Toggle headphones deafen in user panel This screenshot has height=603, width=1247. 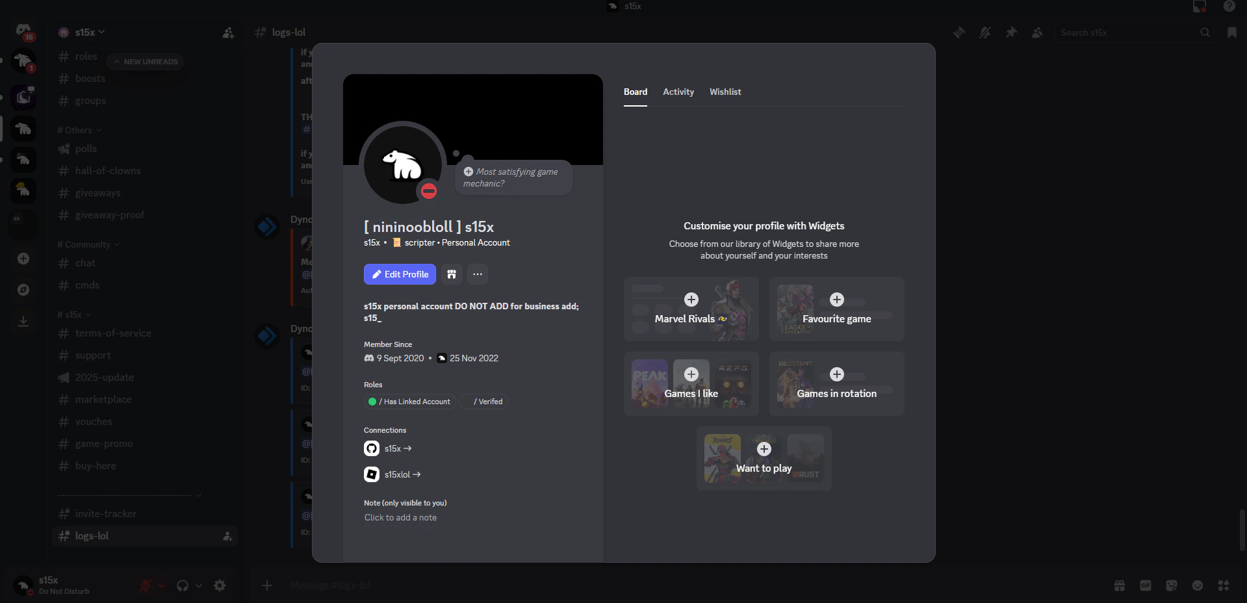click(x=183, y=585)
